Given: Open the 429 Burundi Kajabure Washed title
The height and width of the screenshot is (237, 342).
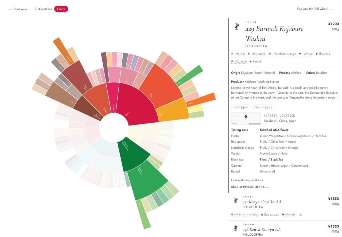Looking at the screenshot, I should 274,33.
